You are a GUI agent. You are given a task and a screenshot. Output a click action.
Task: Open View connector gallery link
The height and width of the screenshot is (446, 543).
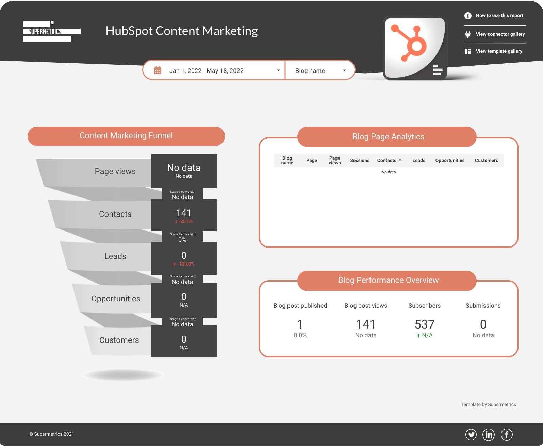click(x=500, y=34)
